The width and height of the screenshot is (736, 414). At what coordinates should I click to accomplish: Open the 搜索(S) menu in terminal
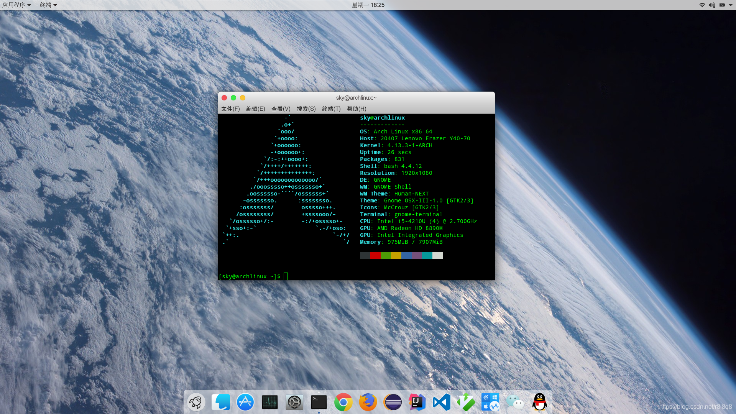tap(306, 109)
